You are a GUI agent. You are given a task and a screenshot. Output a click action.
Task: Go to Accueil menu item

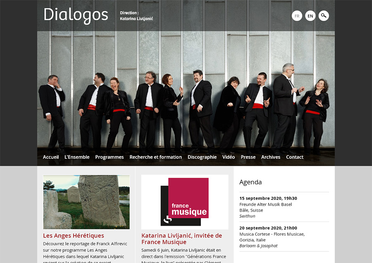pyautogui.click(x=51, y=157)
